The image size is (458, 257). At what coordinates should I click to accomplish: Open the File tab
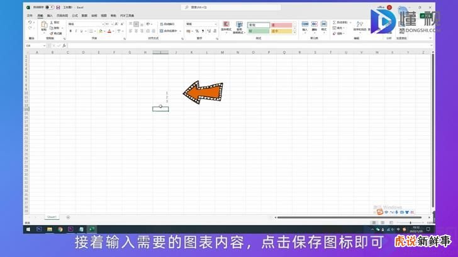click(x=30, y=16)
